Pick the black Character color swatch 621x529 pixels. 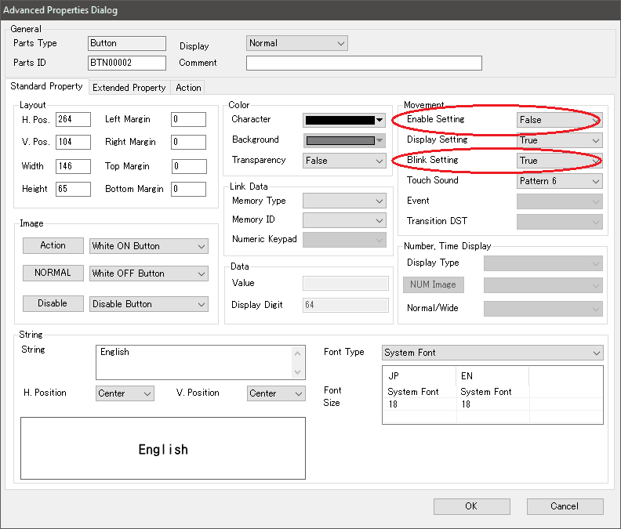[340, 120]
